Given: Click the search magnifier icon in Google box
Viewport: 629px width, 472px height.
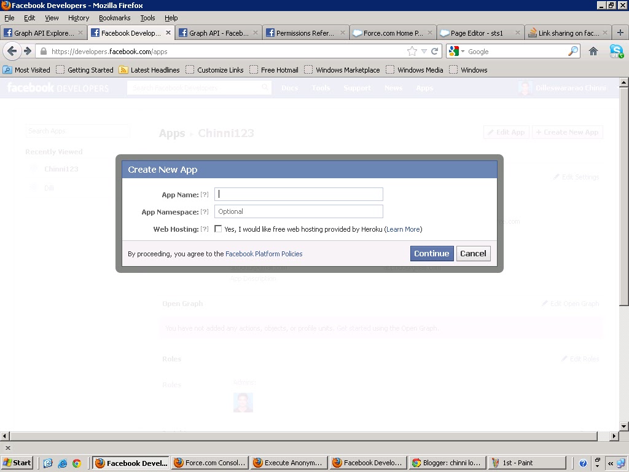Looking at the screenshot, I should pyautogui.click(x=573, y=51).
